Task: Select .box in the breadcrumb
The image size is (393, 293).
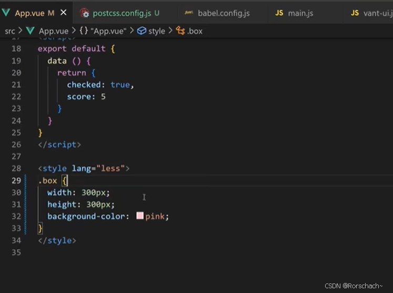Action: coord(195,31)
